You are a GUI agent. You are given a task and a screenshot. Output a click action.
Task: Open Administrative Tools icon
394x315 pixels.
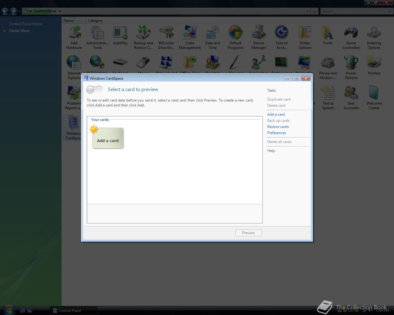click(x=97, y=37)
